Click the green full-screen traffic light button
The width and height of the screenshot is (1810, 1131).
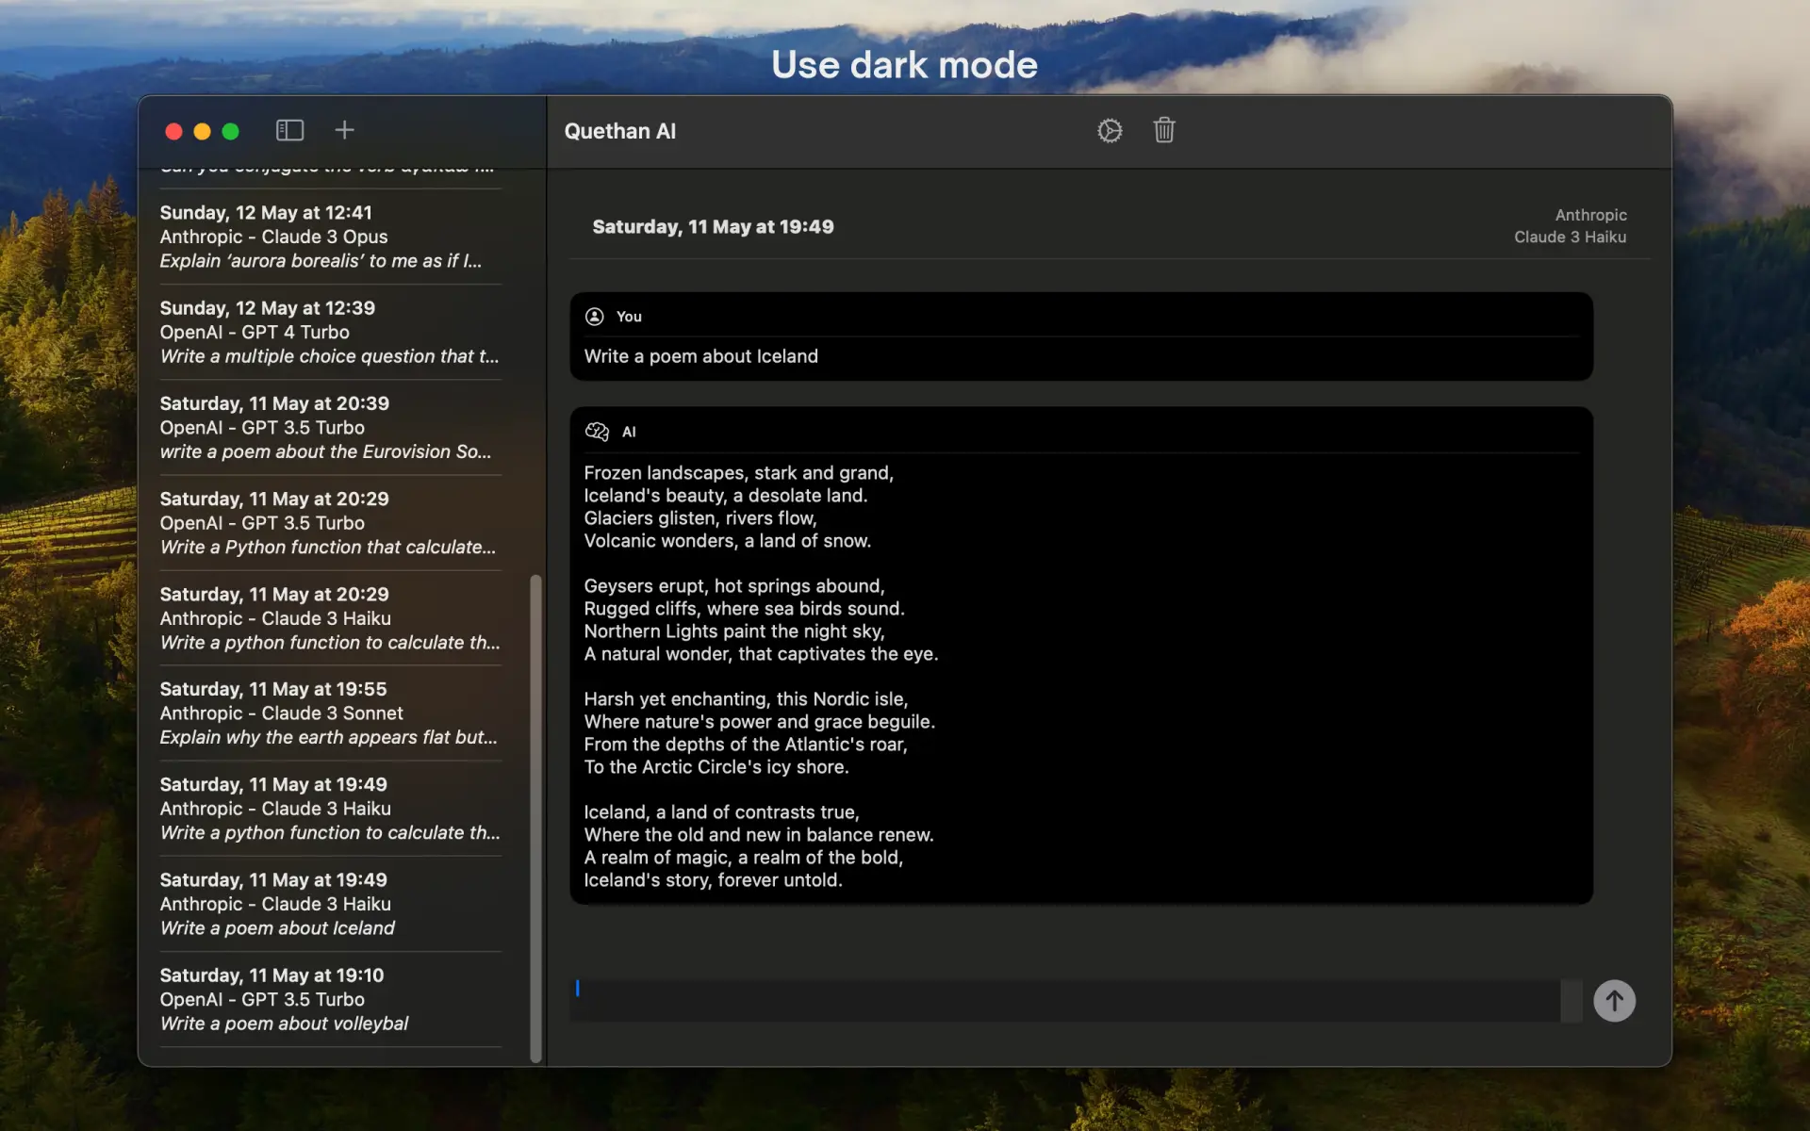[230, 131]
